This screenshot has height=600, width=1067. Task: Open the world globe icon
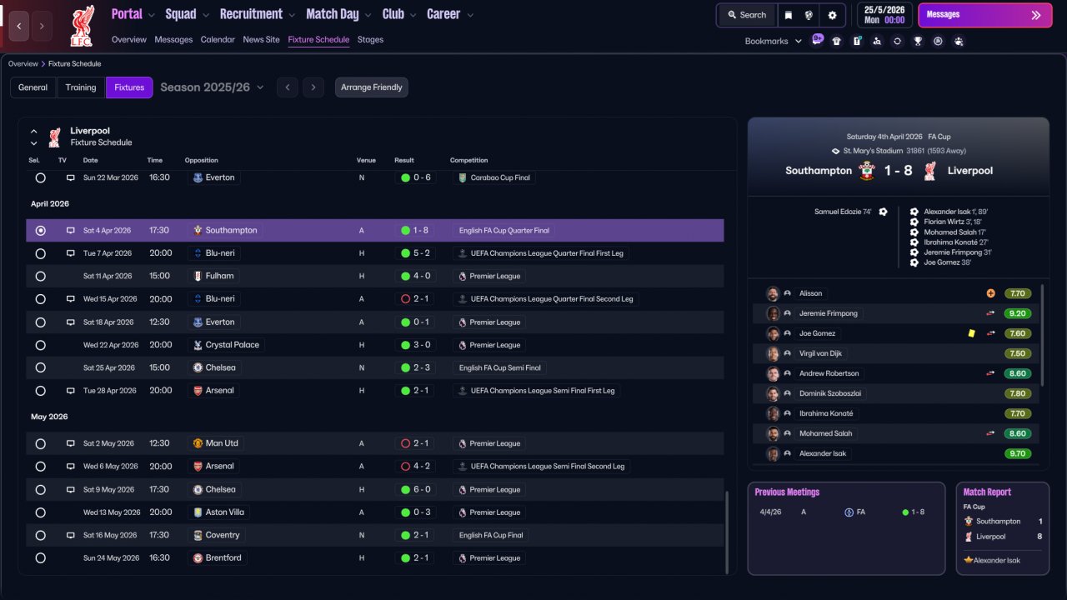[x=809, y=15]
